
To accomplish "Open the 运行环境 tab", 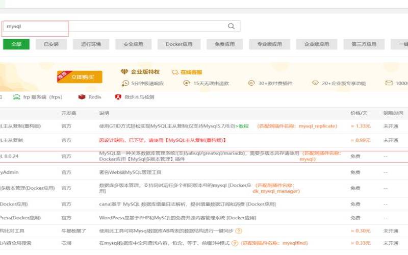I will 91,44.
